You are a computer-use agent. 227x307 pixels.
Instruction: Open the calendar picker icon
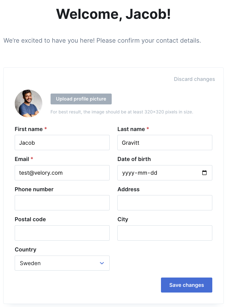[204, 173]
